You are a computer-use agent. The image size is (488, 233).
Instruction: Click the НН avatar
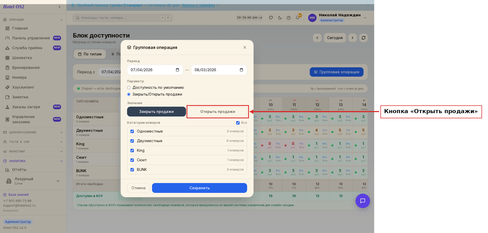tap(312, 18)
